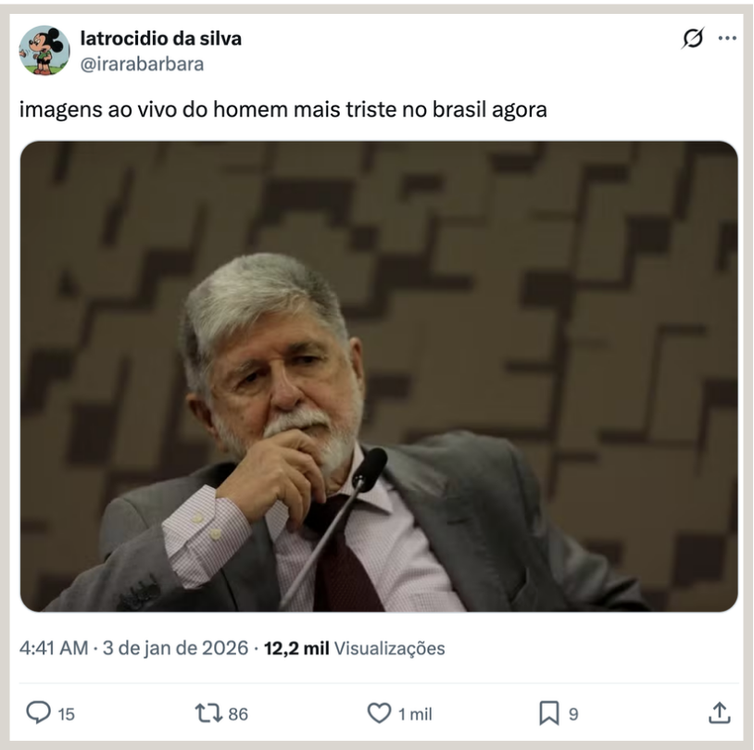Click the 4:41 AM timestamp link
The width and height of the screenshot is (754, 750).
tap(54, 648)
